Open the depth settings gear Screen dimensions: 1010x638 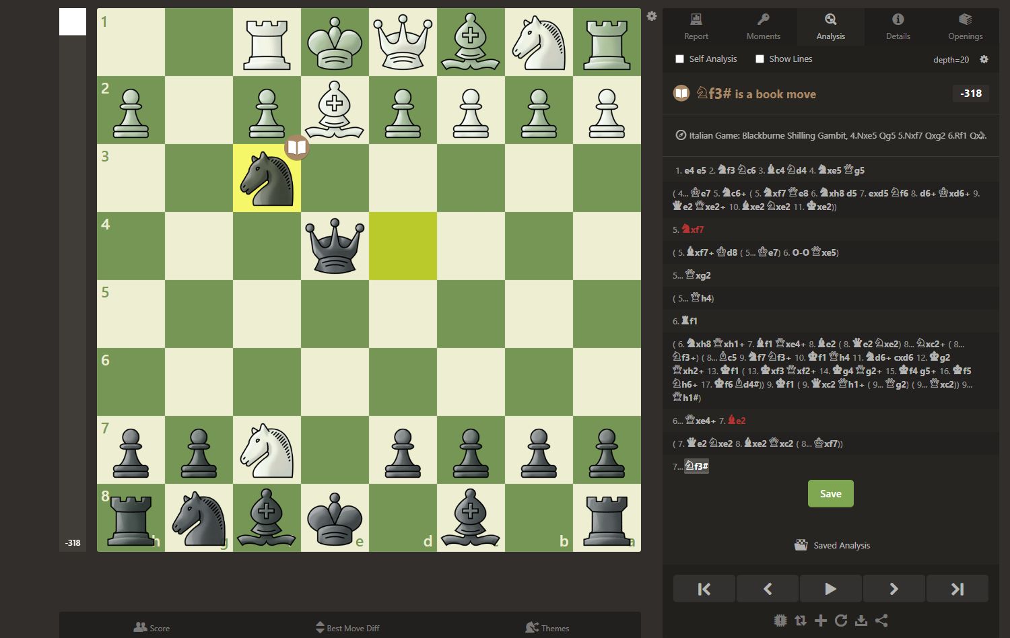(x=984, y=59)
